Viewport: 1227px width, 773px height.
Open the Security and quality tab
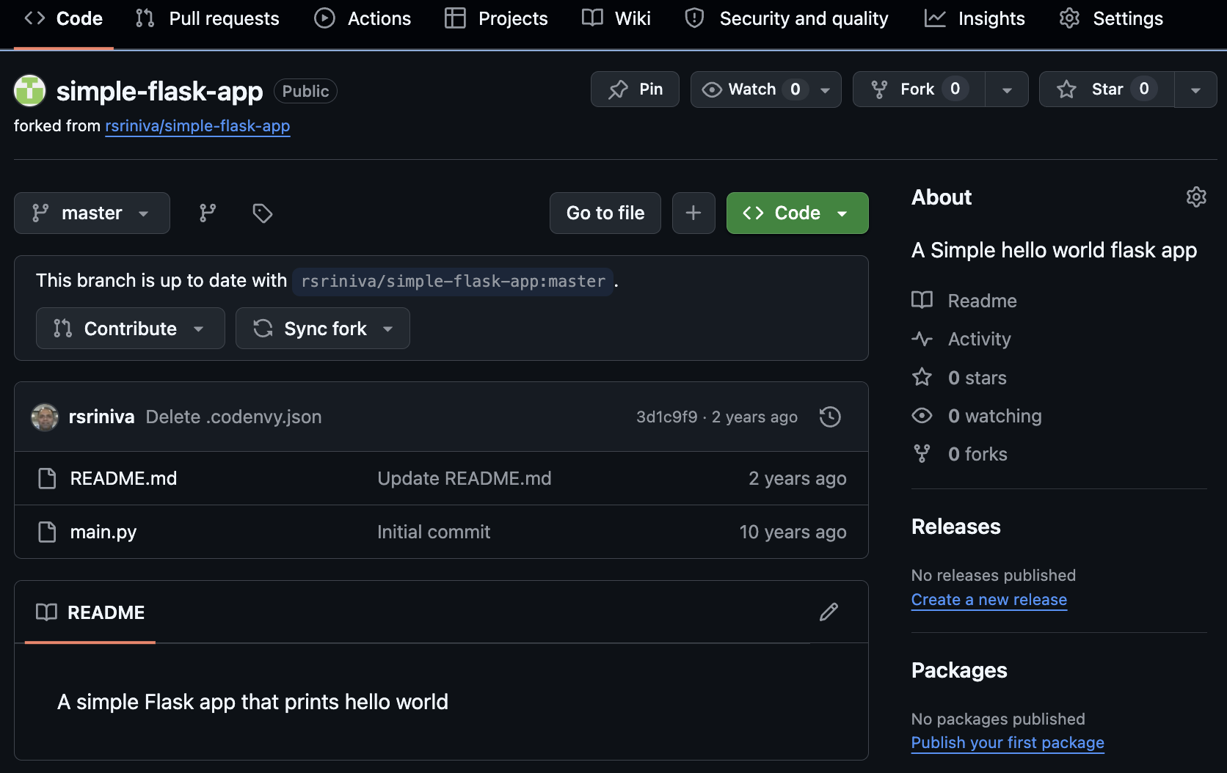pyautogui.click(x=786, y=18)
